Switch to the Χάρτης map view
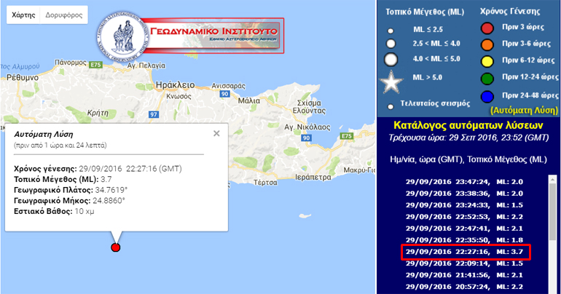The image size is (561, 294). click(23, 15)
